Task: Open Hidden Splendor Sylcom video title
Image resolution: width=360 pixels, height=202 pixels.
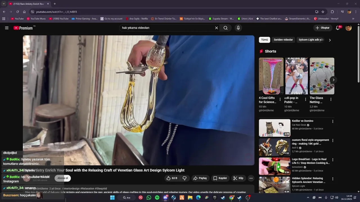Action: [309, 180]
